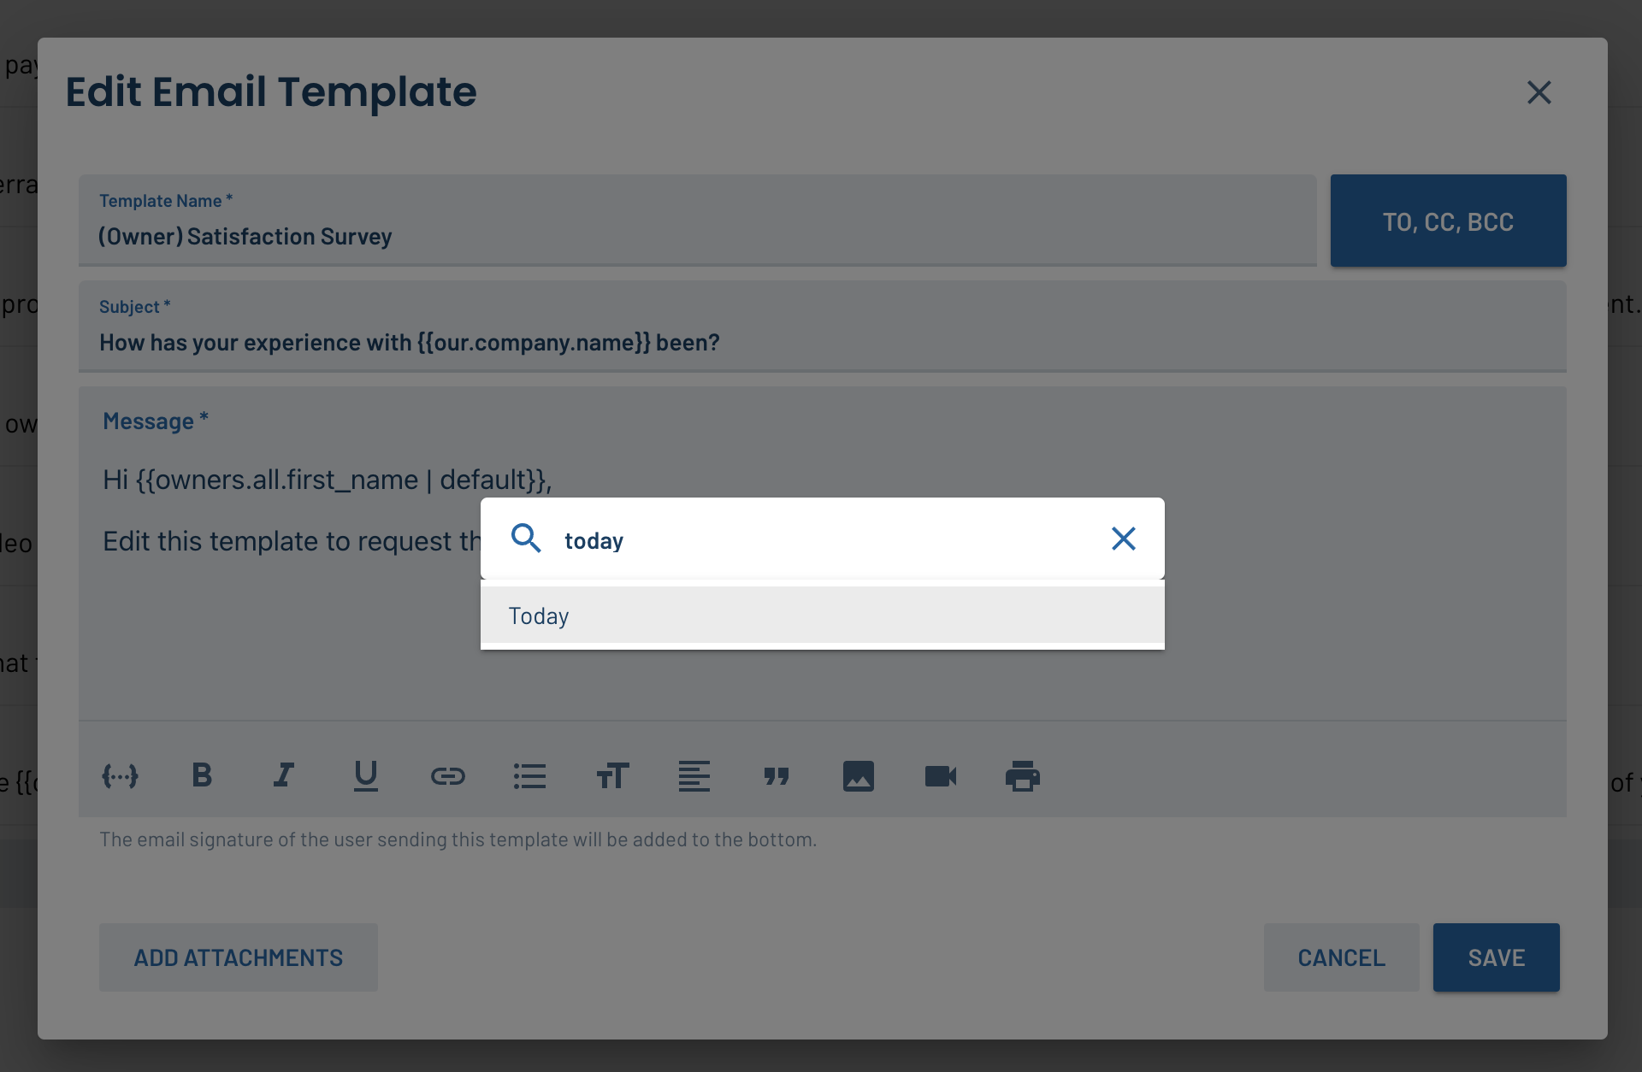
Task: Open the TO, CC, BCC settings
Action: click(x=1449, y=221)
